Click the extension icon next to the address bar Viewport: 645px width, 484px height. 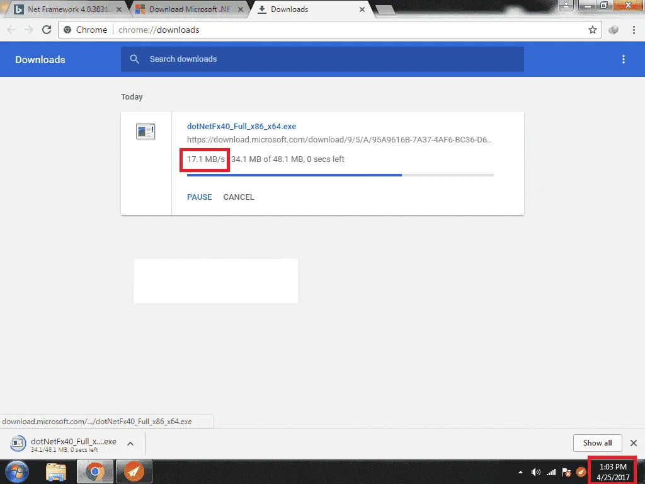click(614, 30)
